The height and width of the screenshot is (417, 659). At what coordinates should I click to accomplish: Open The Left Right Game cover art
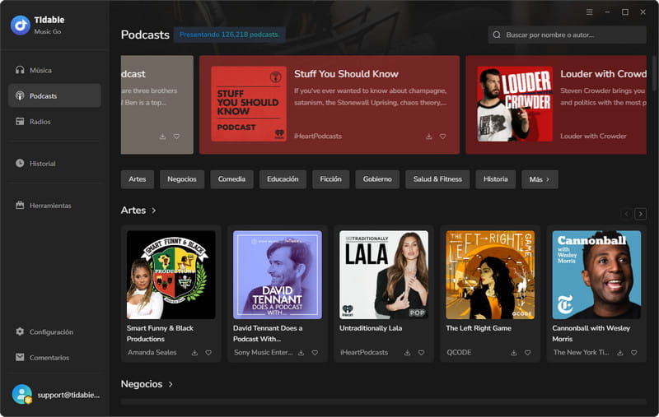click(x=490, y=275)
